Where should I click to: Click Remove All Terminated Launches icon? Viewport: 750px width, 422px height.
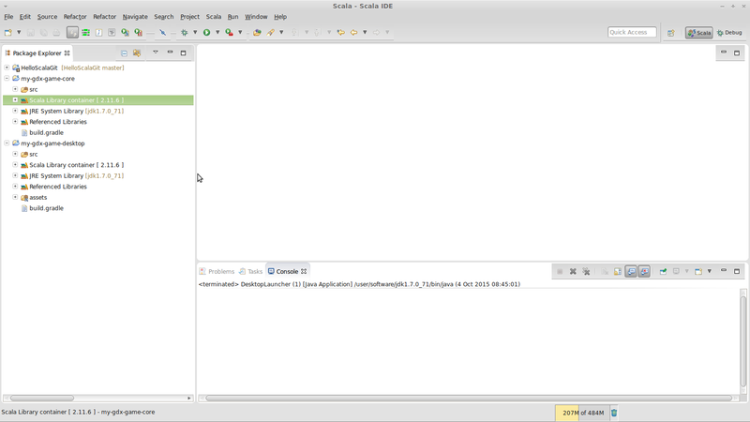pos(587,271)
